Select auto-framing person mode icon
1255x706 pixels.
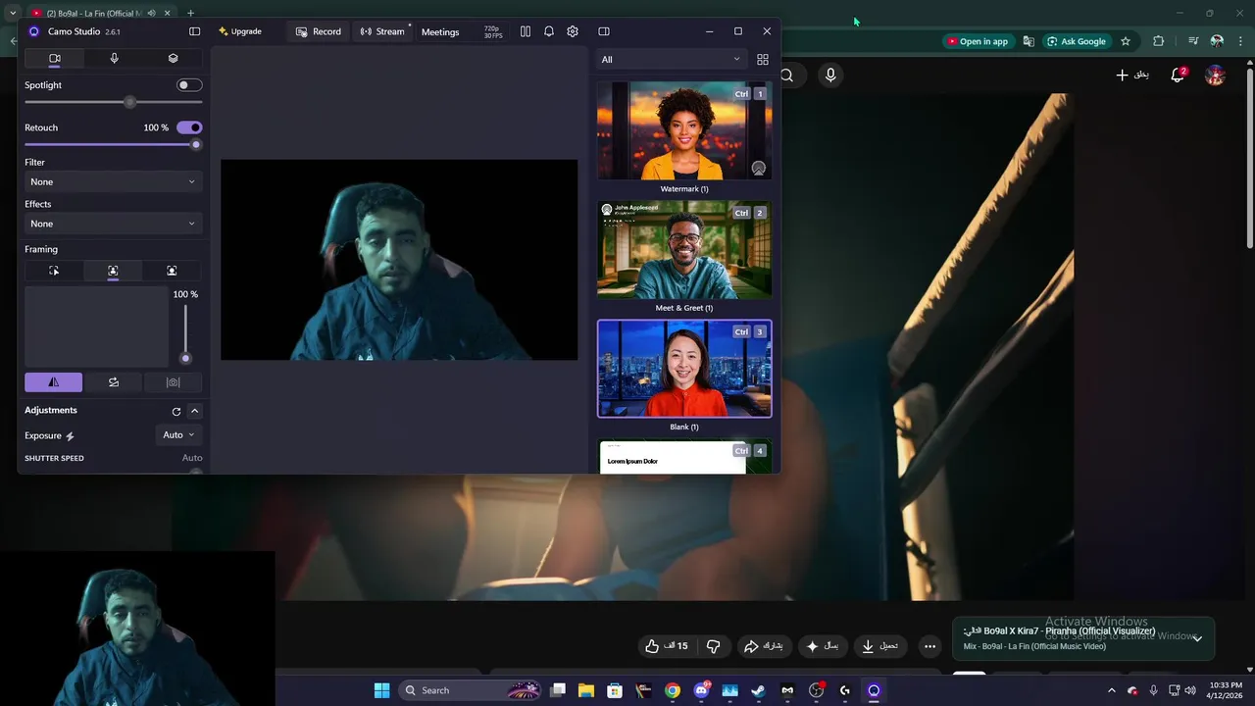click(x=113, y=271)
